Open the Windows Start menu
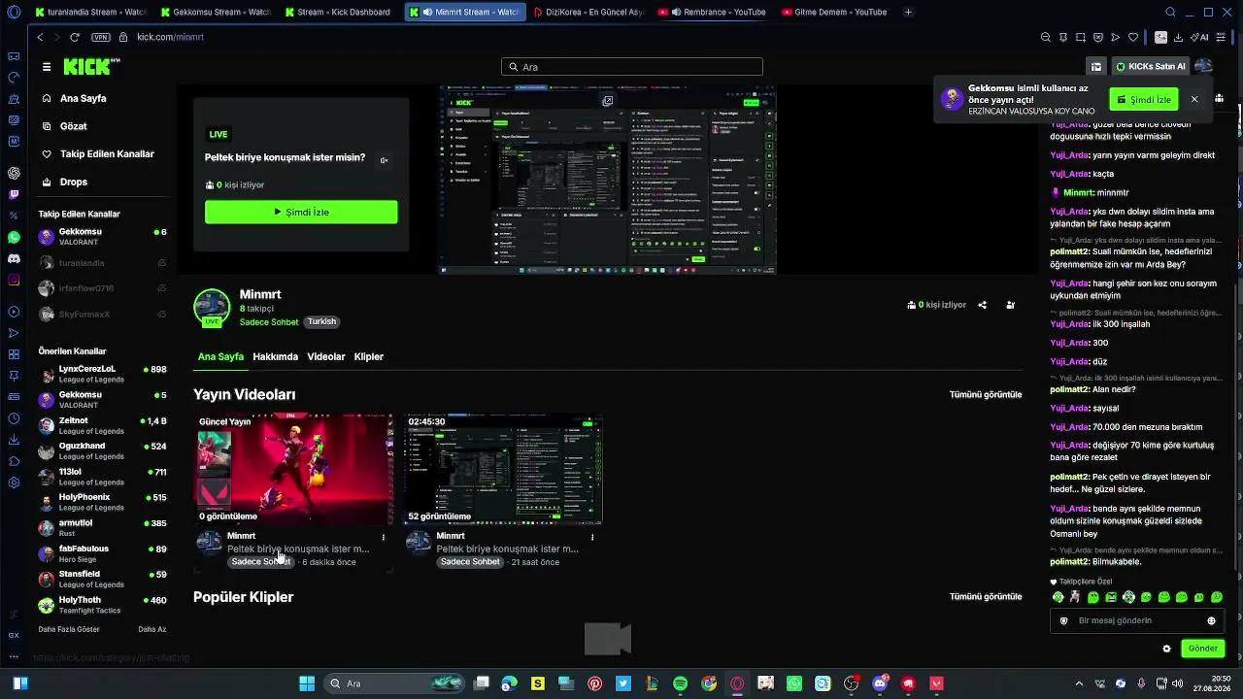 [x=307, y=683]
